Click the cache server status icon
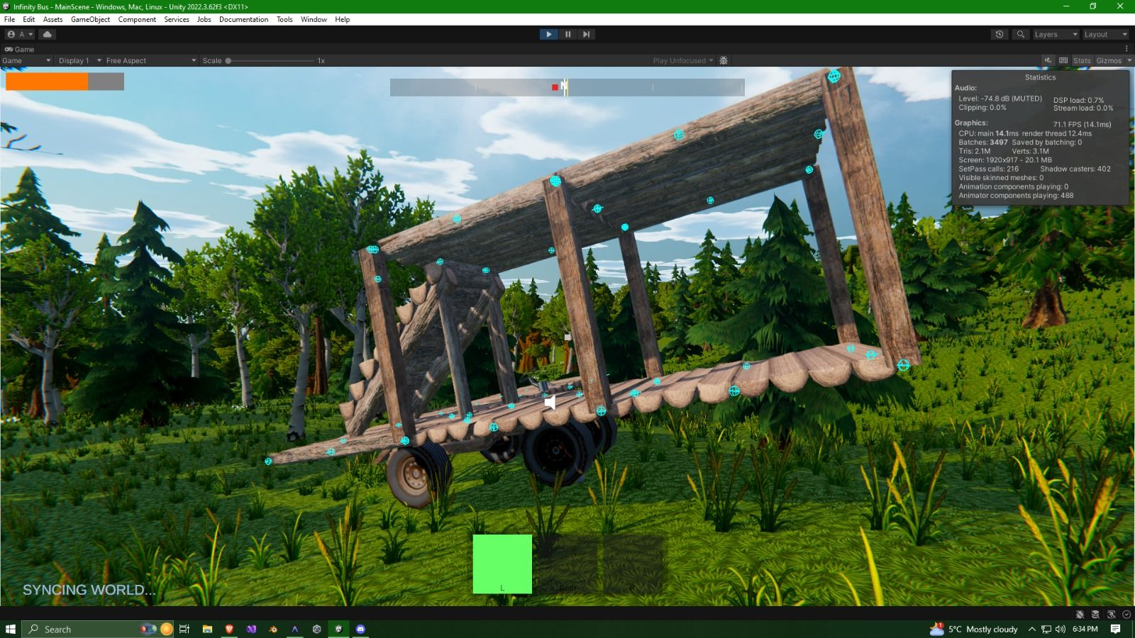The height and width of the screenshot is (638, 1135). click(x=1095, y=615)
